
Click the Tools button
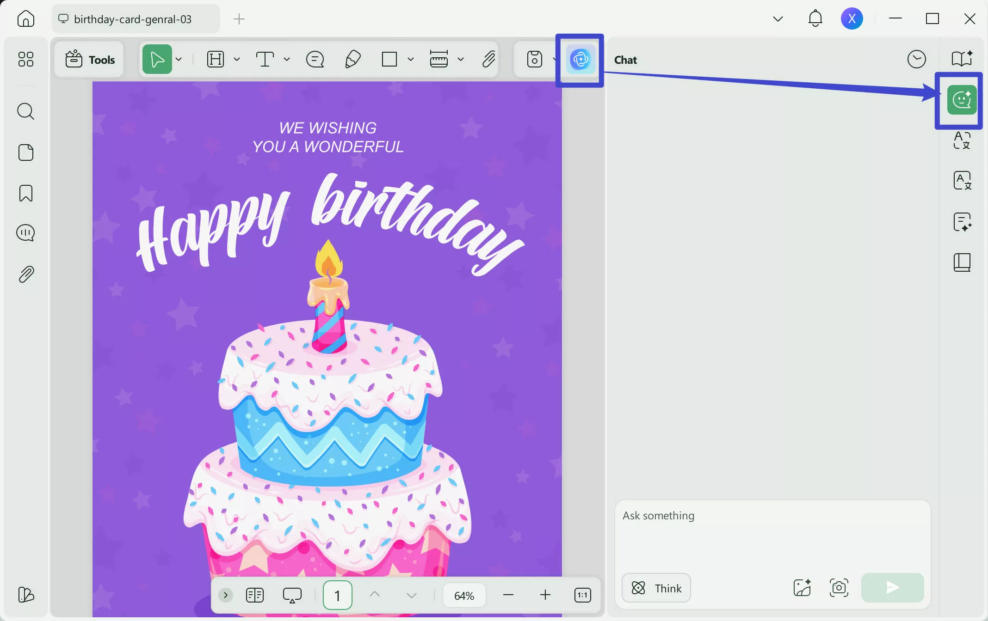(89, 60)
